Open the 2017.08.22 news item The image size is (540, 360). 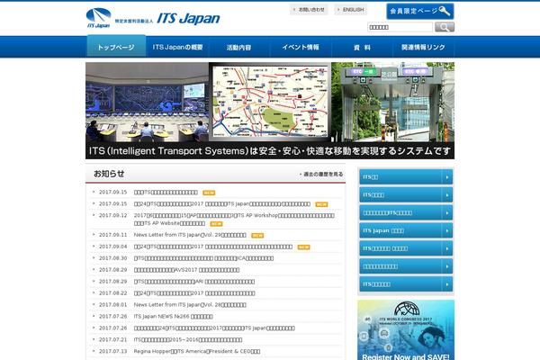[x=194, y=293]
